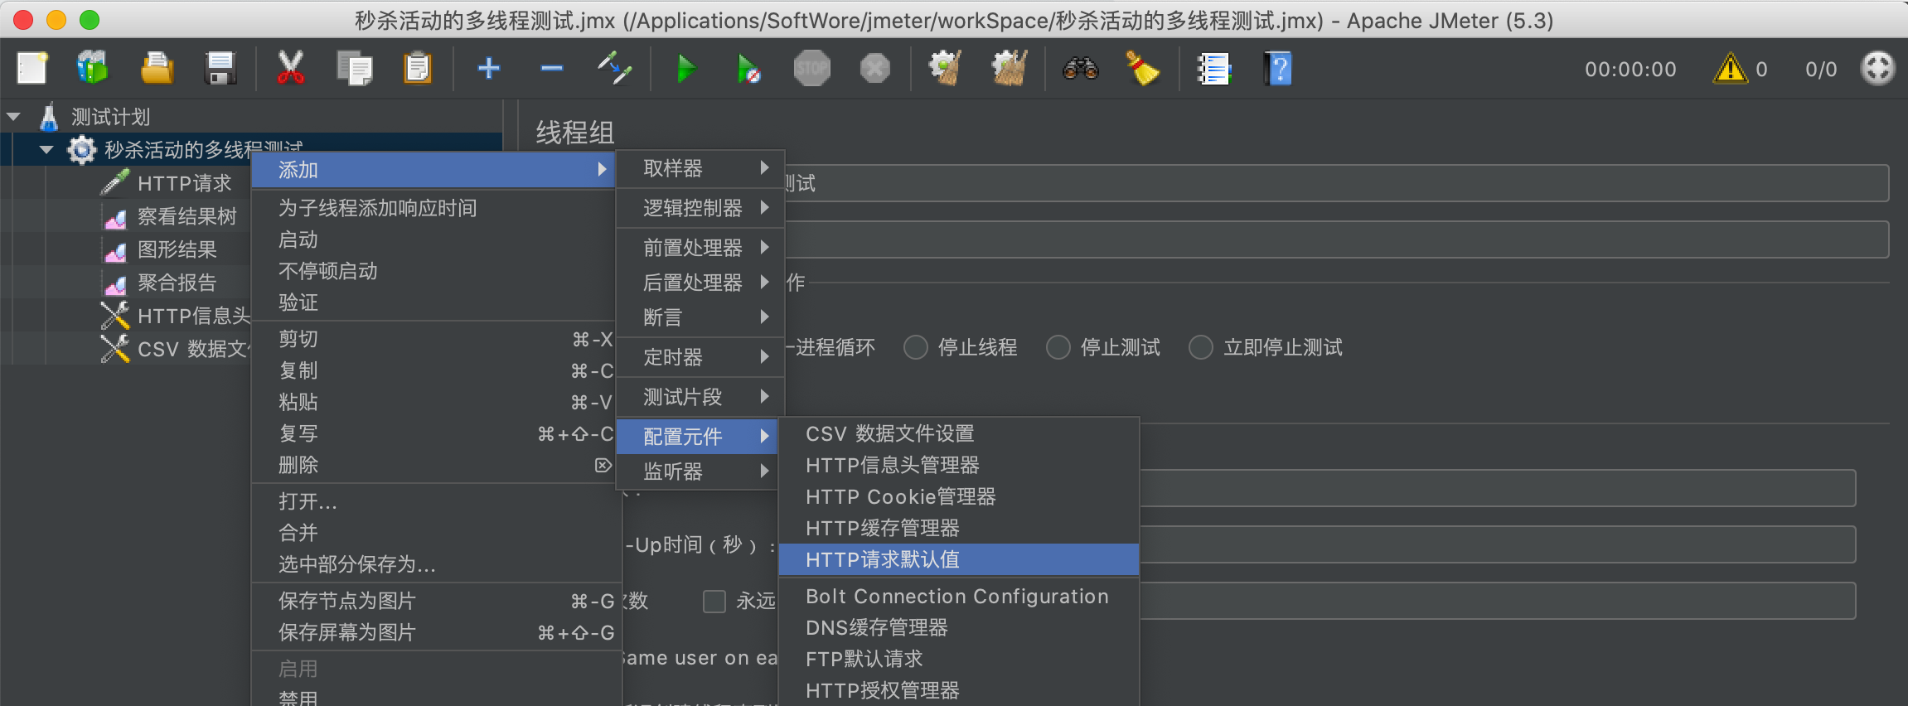Click 剪切 in the context menu
This screenshot has width=1908, height=706.
(x=433, y=339)
